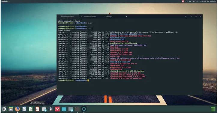Open the fossmint session power menu

pos(212,2)
